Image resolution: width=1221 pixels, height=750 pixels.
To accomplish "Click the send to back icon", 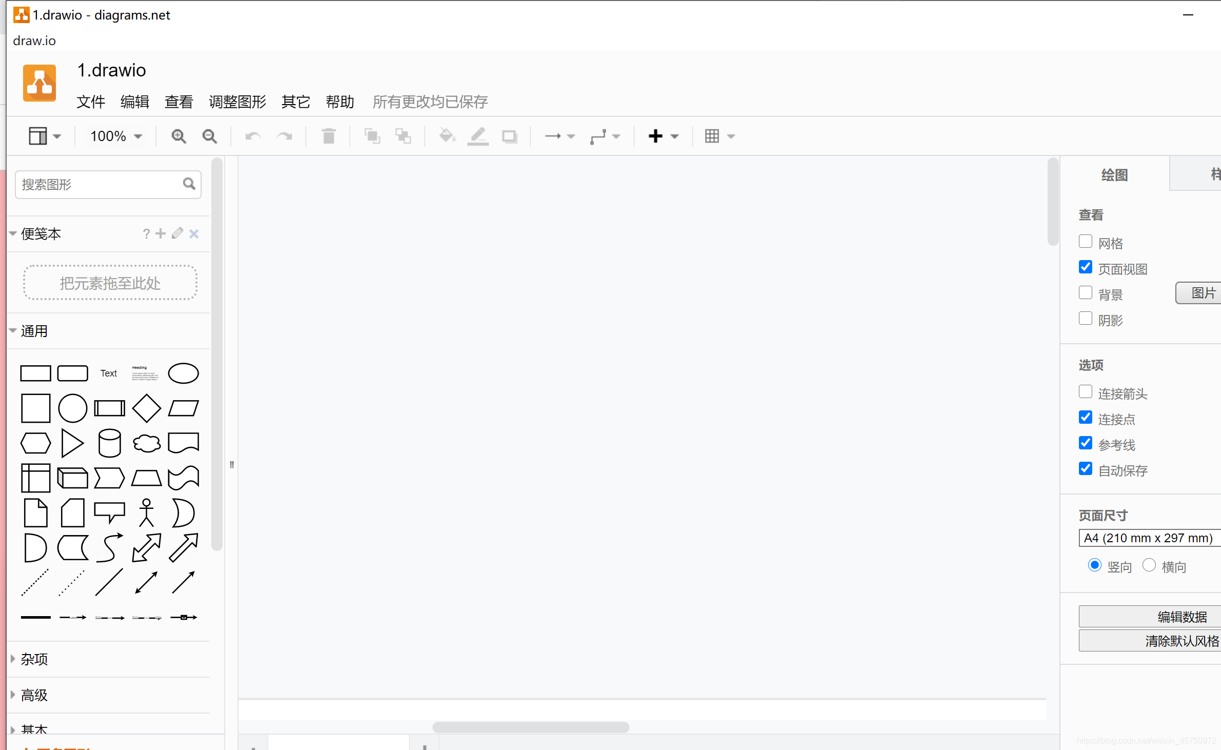I will (x=403, y=136).
